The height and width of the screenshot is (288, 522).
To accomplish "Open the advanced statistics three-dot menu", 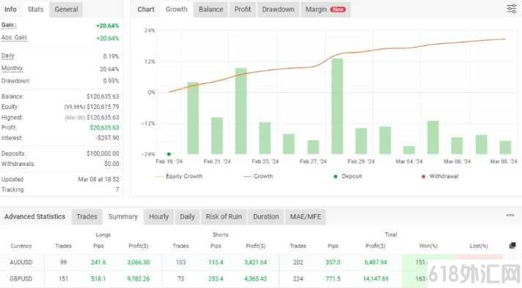I will pos(510,216).
